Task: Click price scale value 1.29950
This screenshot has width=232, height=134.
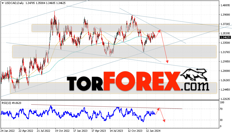Action: point(225,61)
